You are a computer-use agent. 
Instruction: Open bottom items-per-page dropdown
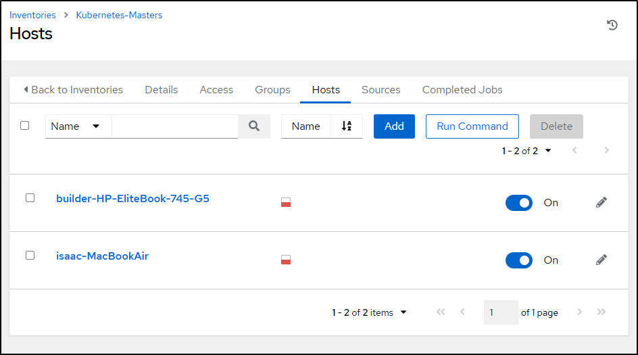coord(370,312)
